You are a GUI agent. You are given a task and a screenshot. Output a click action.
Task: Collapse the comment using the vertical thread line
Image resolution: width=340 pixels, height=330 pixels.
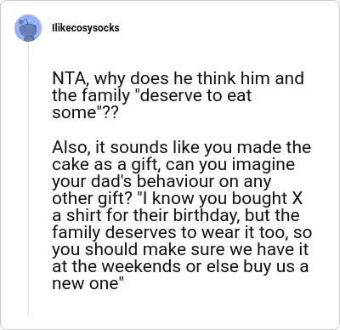tap(29, 179)
